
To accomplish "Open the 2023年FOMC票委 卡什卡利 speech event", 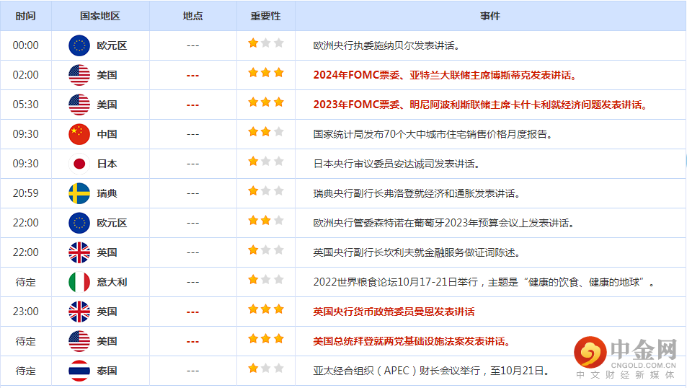I will [480, 105].
